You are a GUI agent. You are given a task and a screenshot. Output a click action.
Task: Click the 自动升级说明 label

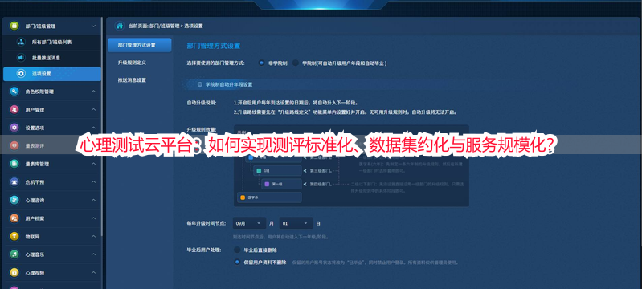point(201,103)
